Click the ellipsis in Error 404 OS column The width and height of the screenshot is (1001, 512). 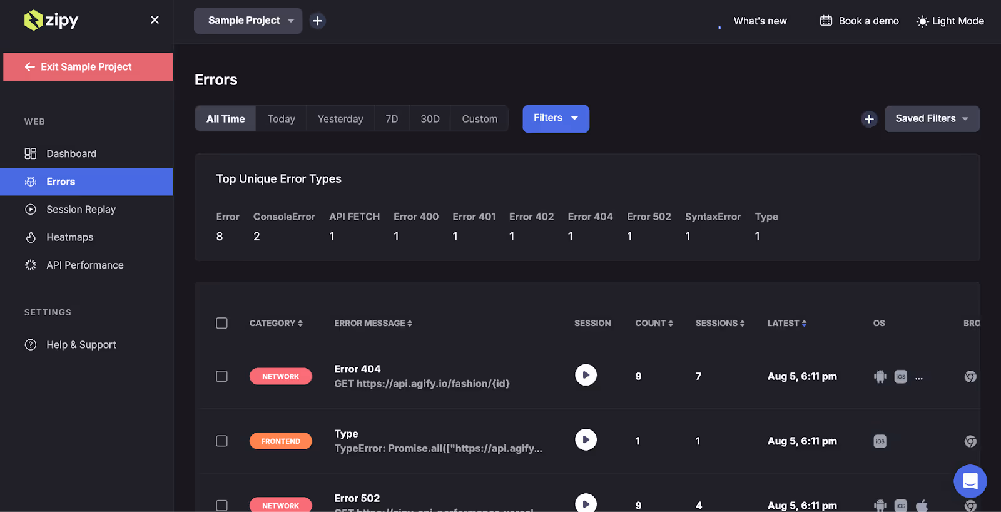(x=919, y=377)
